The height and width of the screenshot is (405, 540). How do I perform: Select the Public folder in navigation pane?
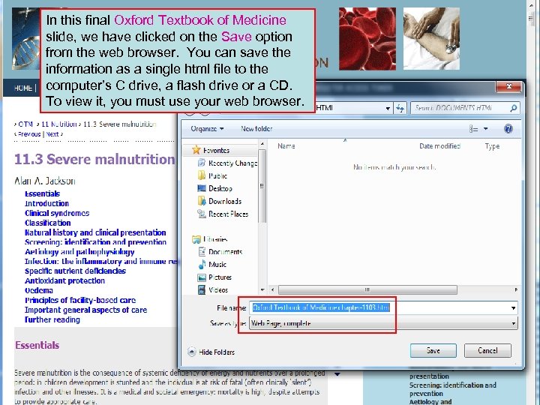[x=212, y=176]
